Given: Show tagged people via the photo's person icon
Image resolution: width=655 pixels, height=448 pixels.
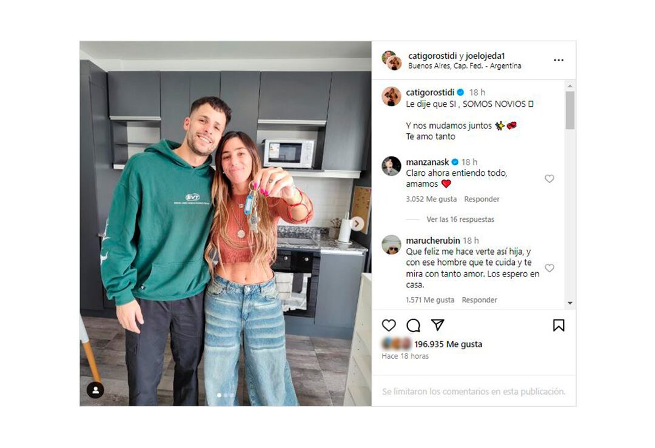Looking at the screenshot, I should pos(95,390).
